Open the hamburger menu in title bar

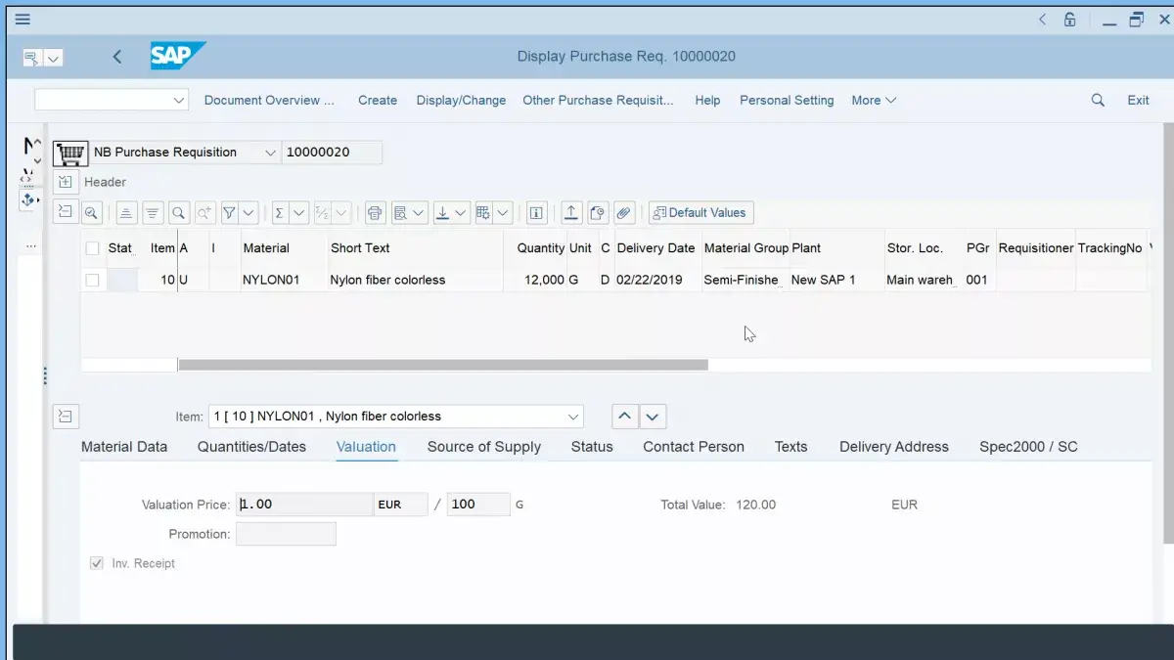23,20
